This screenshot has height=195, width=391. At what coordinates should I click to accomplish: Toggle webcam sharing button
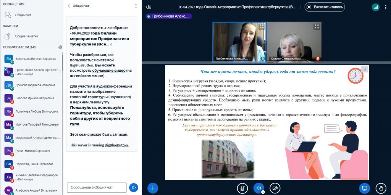coord(275,188)
